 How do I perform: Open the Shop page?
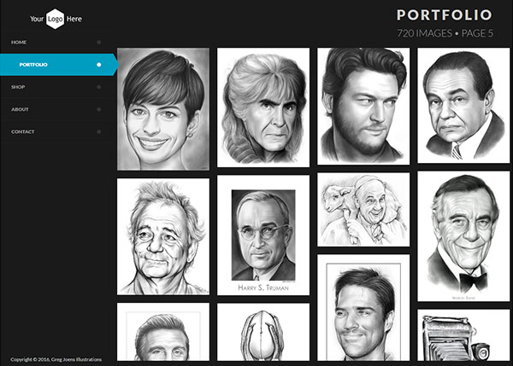18,87
